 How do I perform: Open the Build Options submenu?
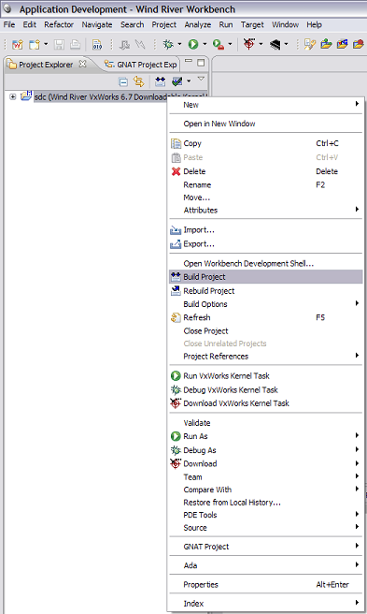coord(266,304)
